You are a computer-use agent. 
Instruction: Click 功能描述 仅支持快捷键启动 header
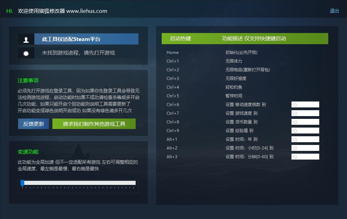254,39
